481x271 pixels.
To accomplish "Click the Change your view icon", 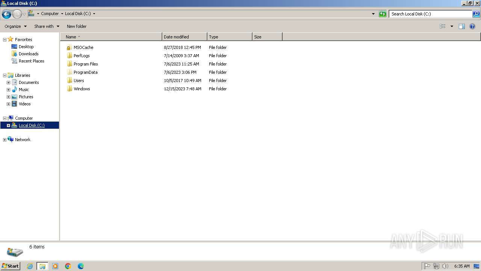I will pos(443,26).
